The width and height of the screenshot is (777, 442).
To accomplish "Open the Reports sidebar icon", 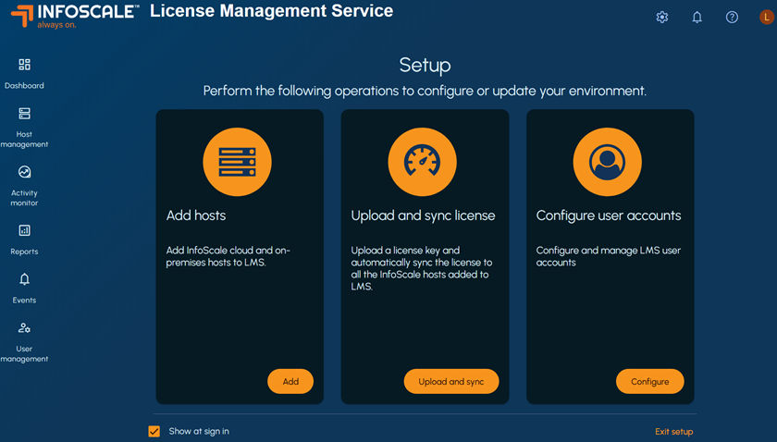I will (x=24, y=230).
